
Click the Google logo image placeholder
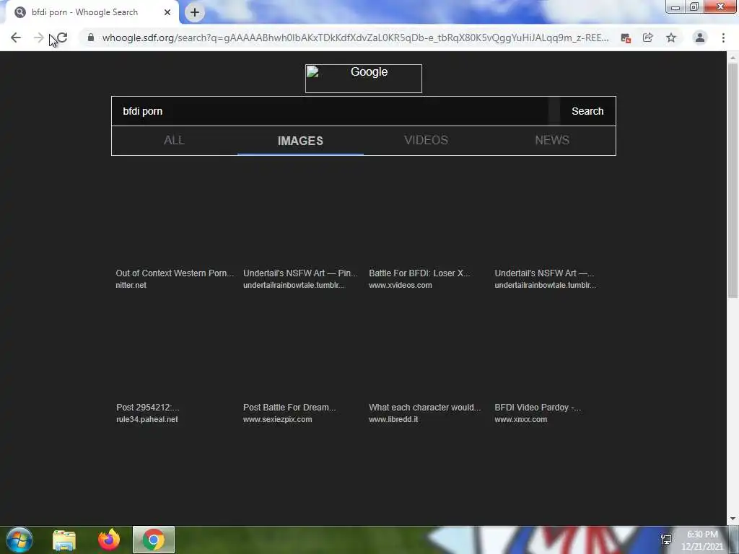coord(364,78)
